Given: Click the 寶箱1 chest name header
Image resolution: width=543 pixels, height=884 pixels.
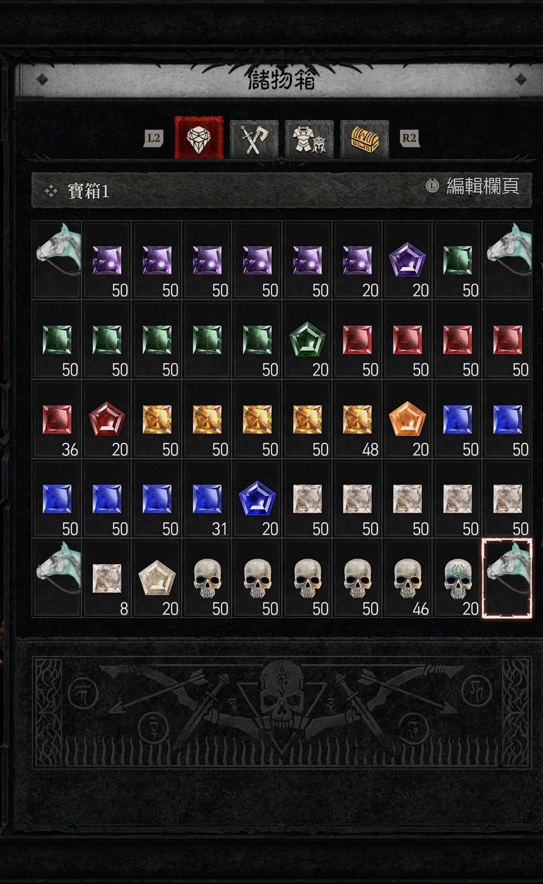Looking at the screenshot, I should pyautogui.click(x=88, y=191).
